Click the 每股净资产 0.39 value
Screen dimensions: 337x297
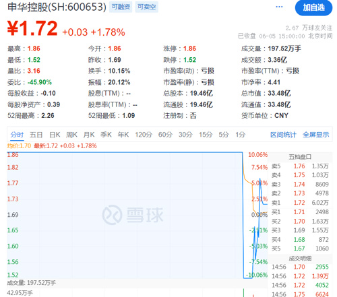coord(53,104)
